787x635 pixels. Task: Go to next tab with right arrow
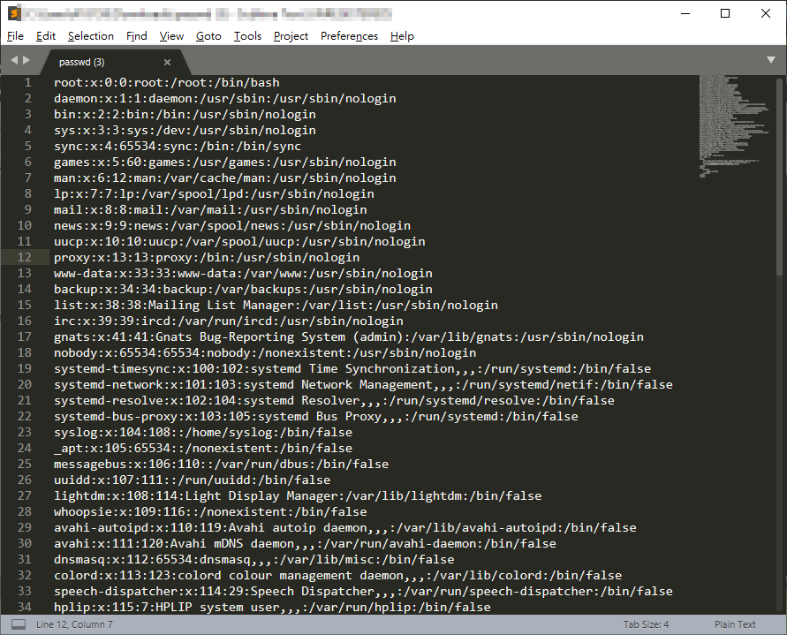(x=26, y=60)
